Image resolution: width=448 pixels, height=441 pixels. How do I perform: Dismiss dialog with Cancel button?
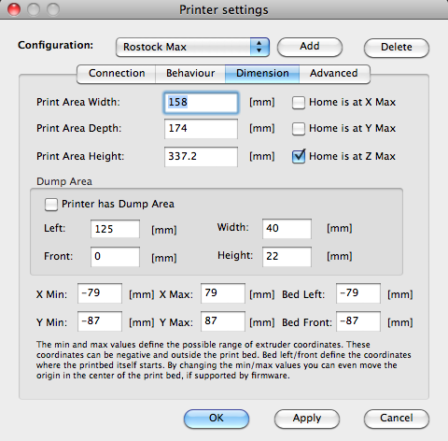click(x=397, y=419)
